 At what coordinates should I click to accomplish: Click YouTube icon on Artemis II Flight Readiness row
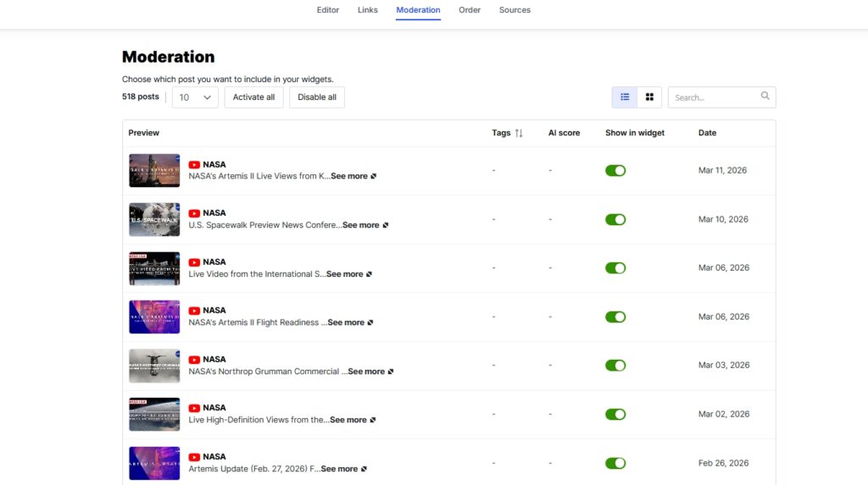pos(194,311)
